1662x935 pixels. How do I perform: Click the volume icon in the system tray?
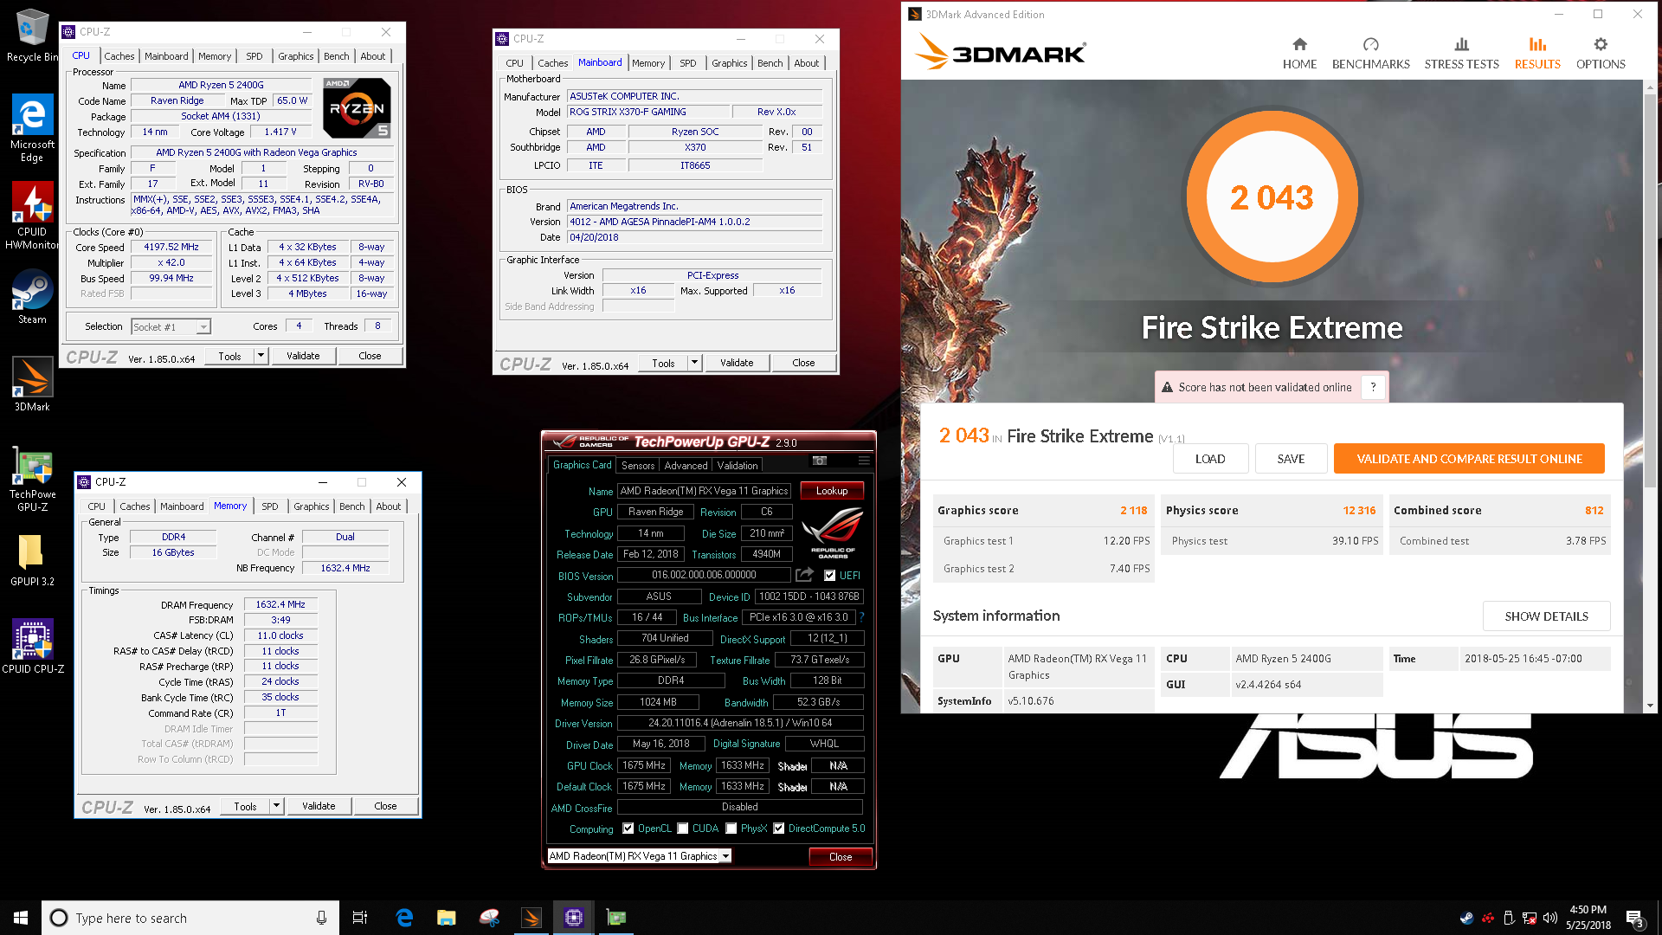1550,918
